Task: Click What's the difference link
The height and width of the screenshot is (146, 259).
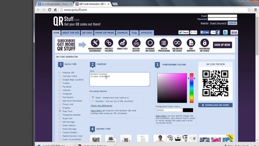Action: click(102, 106)
